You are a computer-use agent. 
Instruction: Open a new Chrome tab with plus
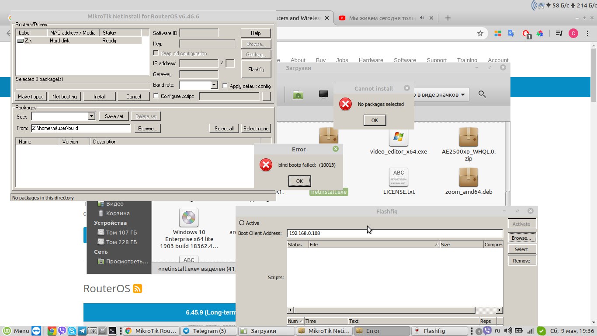coord(448,18)
